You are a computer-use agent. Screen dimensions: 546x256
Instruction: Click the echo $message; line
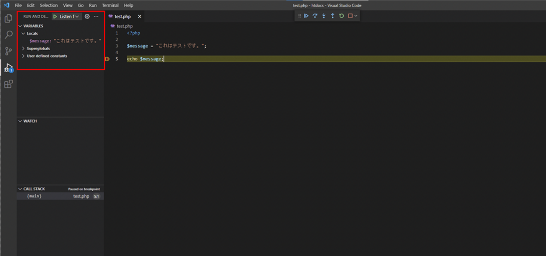point(145,59)
